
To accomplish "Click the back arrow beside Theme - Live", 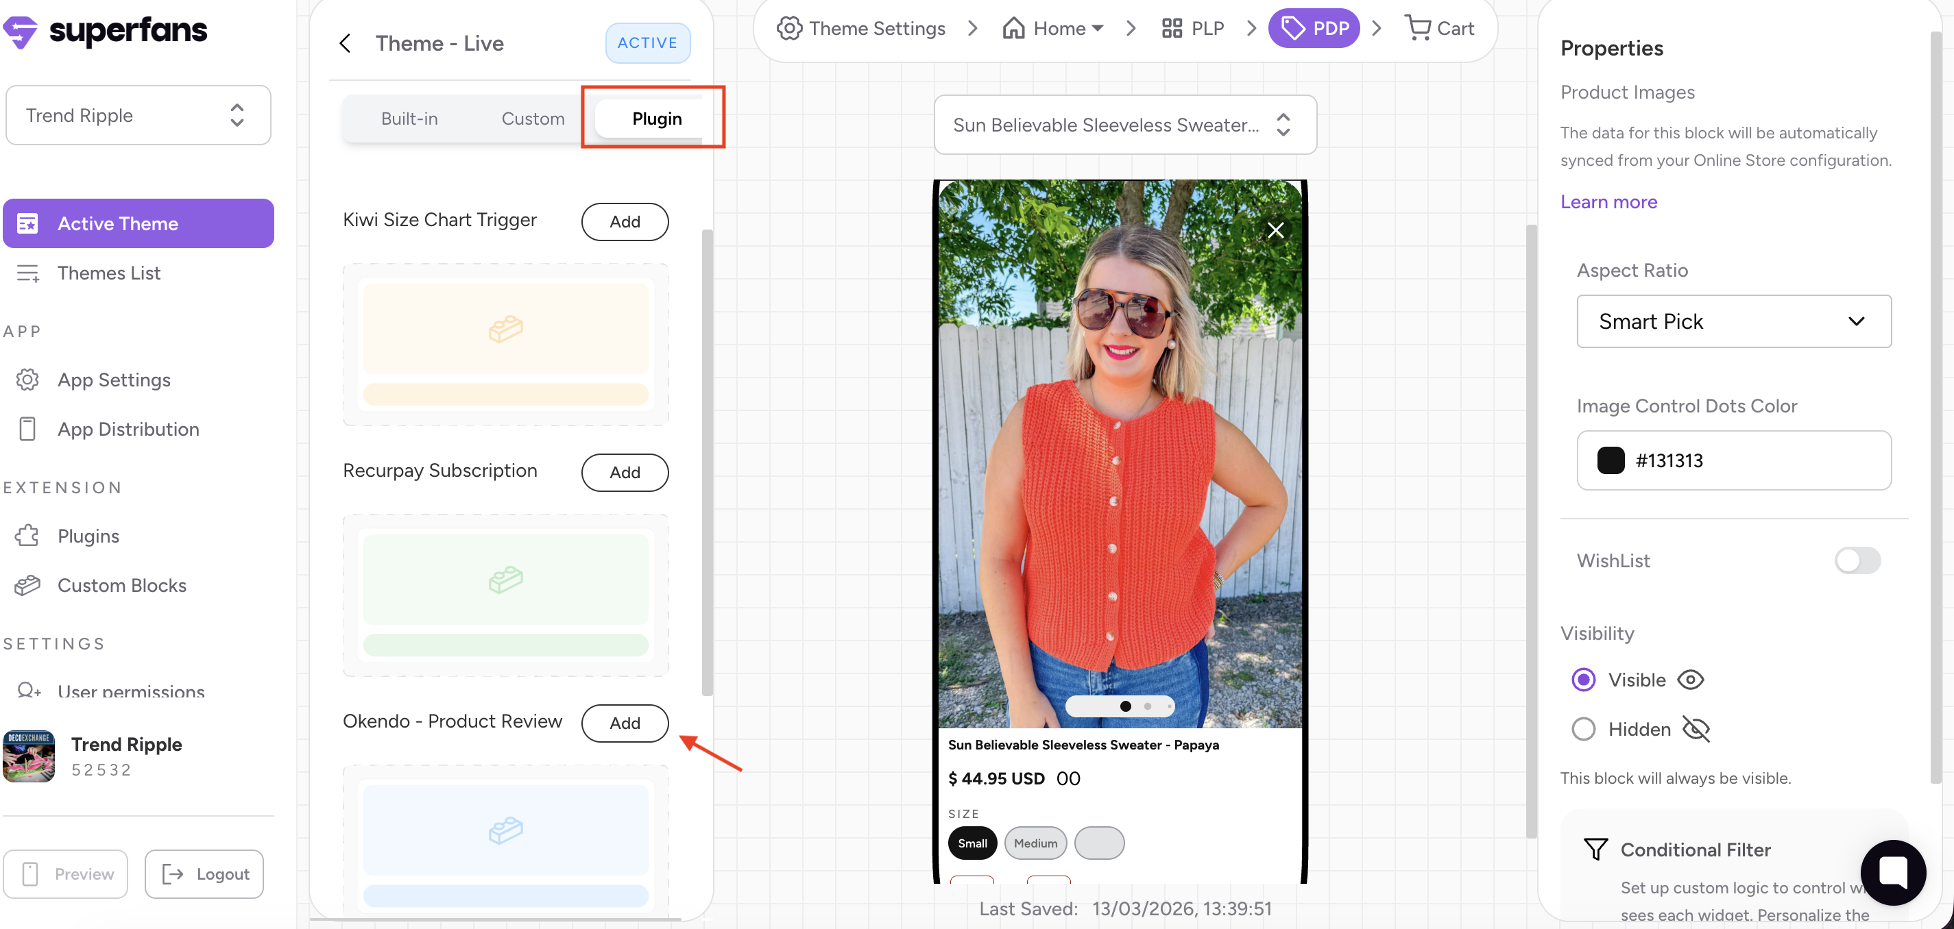I will [345, 43].
